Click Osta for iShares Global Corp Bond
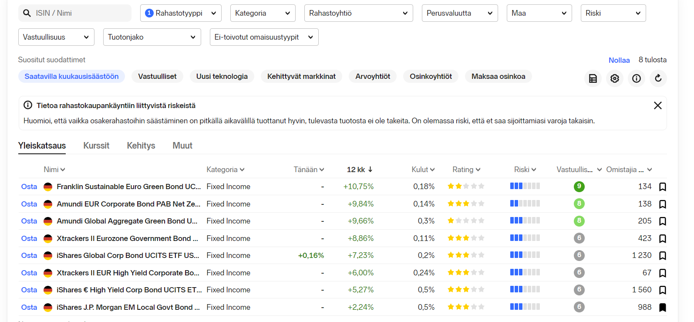The height and width of the screenshot is (322, 694). (x=29, y=255)
